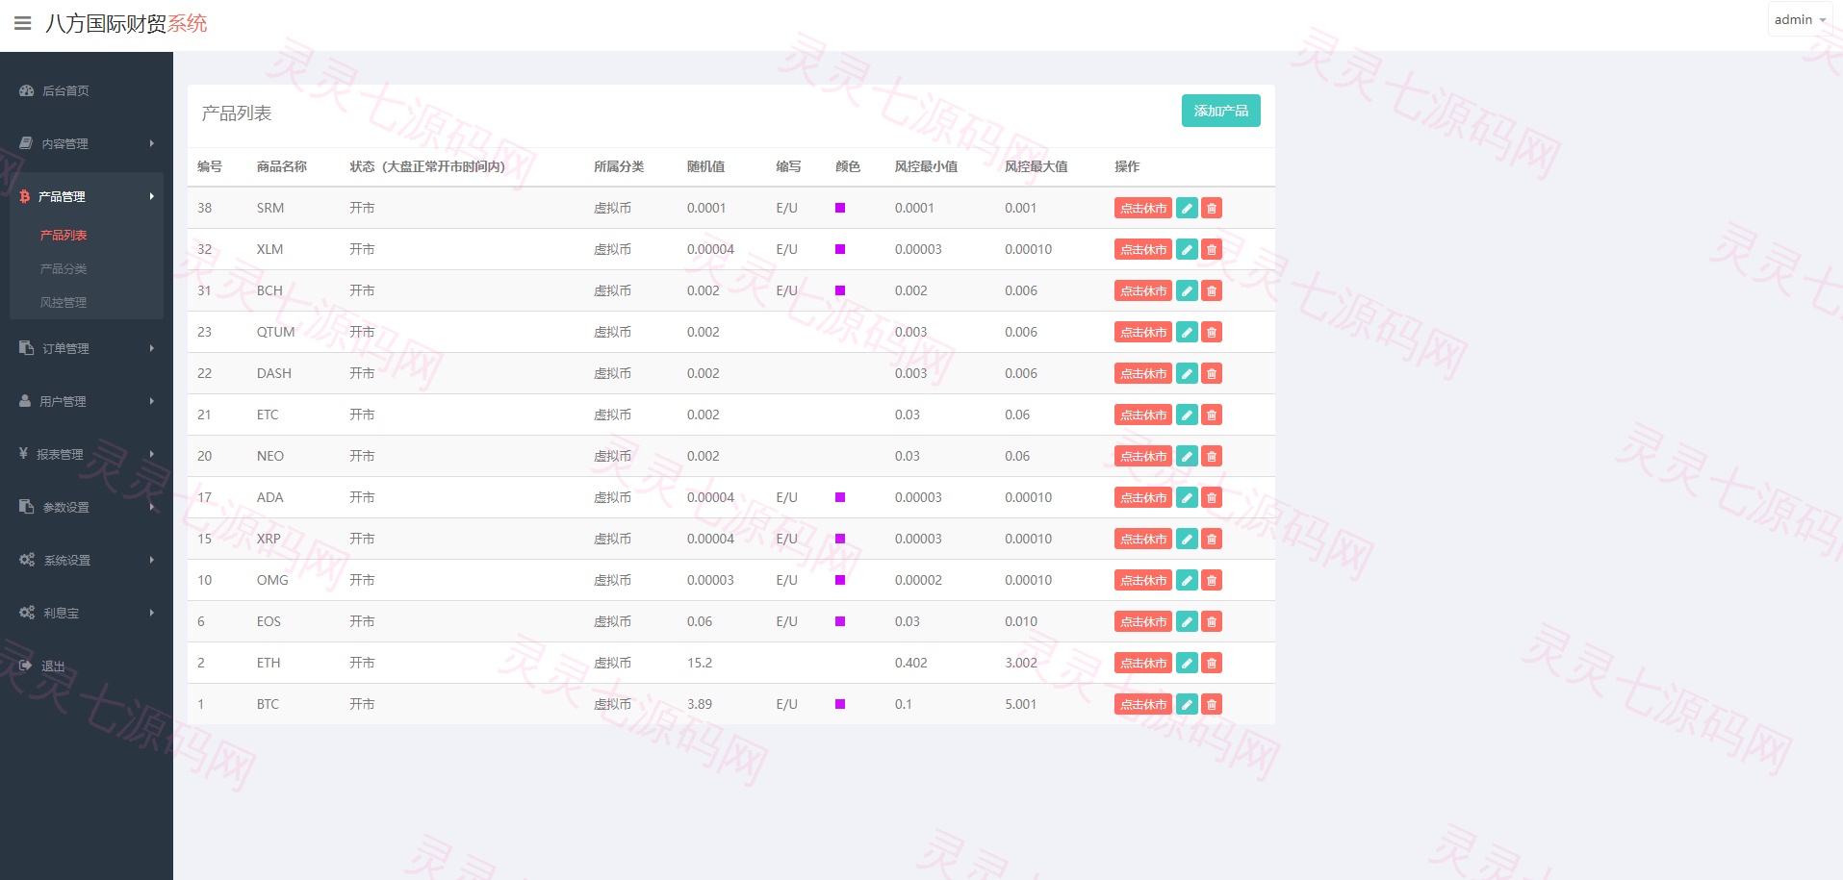Image resolution: width=1843 pixels, height=880 pixels.
Task: Click the purple color swatch in BTC row
Action: (x=840, y=704)
